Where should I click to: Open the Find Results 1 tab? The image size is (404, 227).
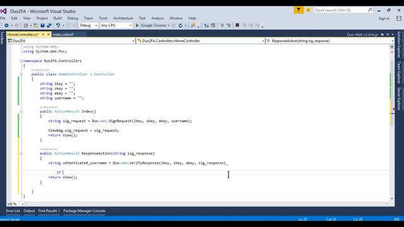[x=49, y=211]
